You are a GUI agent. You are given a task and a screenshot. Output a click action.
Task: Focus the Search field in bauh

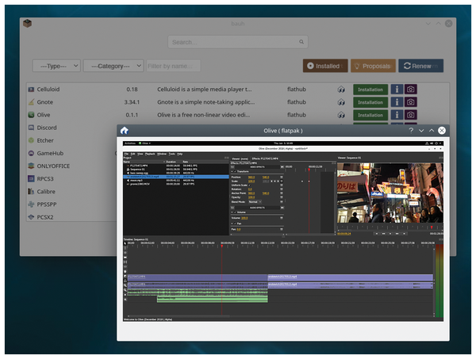(x=238, y=42)
